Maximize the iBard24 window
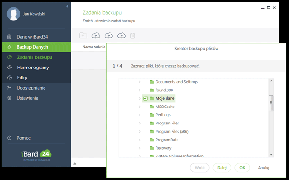The width and height of the screenshot is (289, 180). [269, 7]
